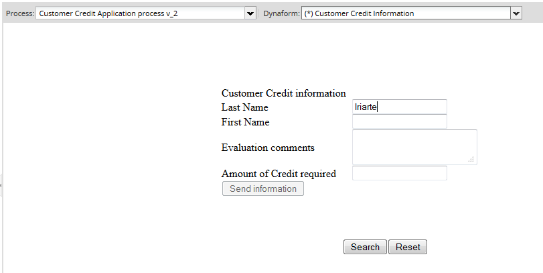
Task: Click the First Name label
Action: (245, 122)
